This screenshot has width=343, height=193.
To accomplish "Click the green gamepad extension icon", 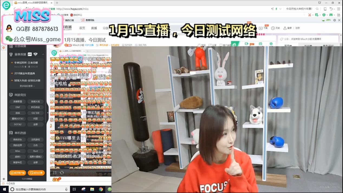I will (x=331, y=15).
